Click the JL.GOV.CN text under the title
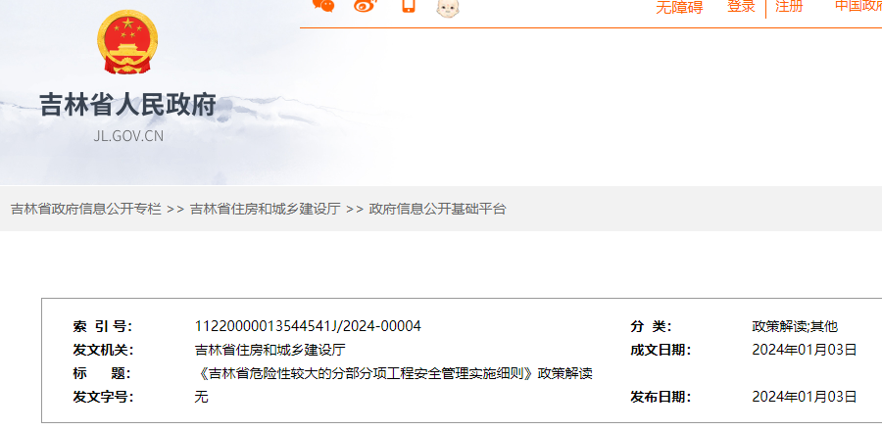The image size is (882, 431). click(x=128, y=136)
